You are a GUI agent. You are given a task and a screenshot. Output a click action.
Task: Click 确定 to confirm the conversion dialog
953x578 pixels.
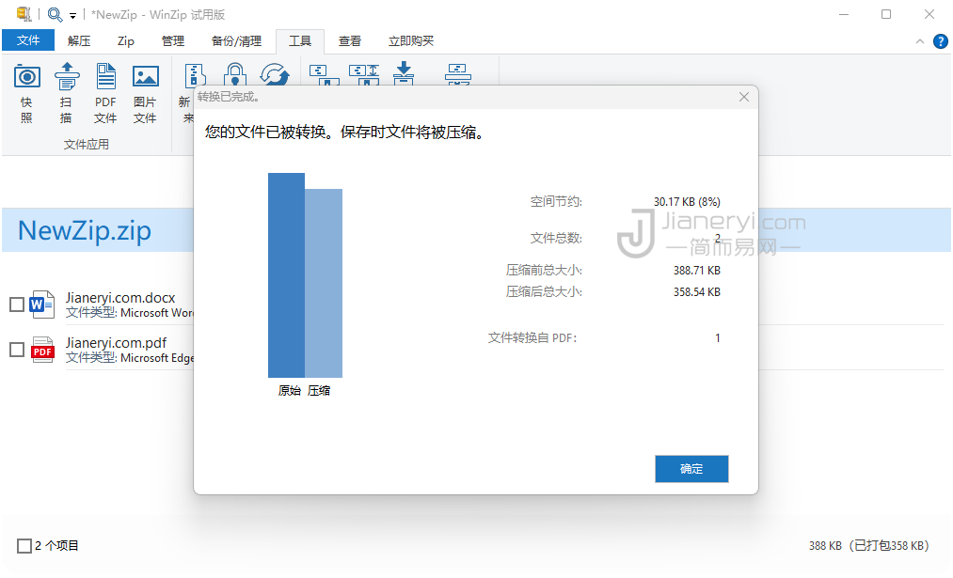691,469
